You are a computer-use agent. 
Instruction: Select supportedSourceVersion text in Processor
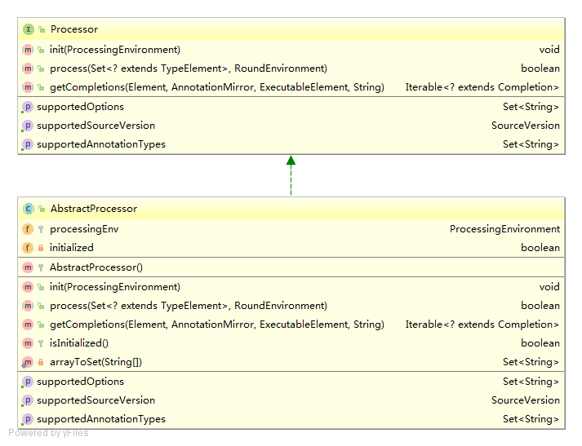(96, 126)
